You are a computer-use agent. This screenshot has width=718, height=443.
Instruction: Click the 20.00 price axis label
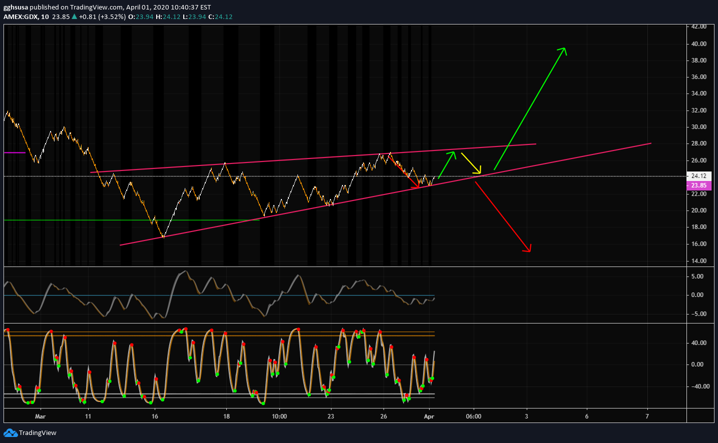pyautogui.click(x=699, y=210)
